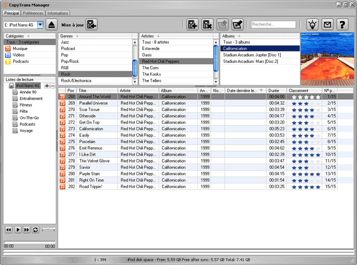357x265 pixels.
Task: Click music icon of Parallel Universe row
Action: pyautogui.click(x=62, y=103)
